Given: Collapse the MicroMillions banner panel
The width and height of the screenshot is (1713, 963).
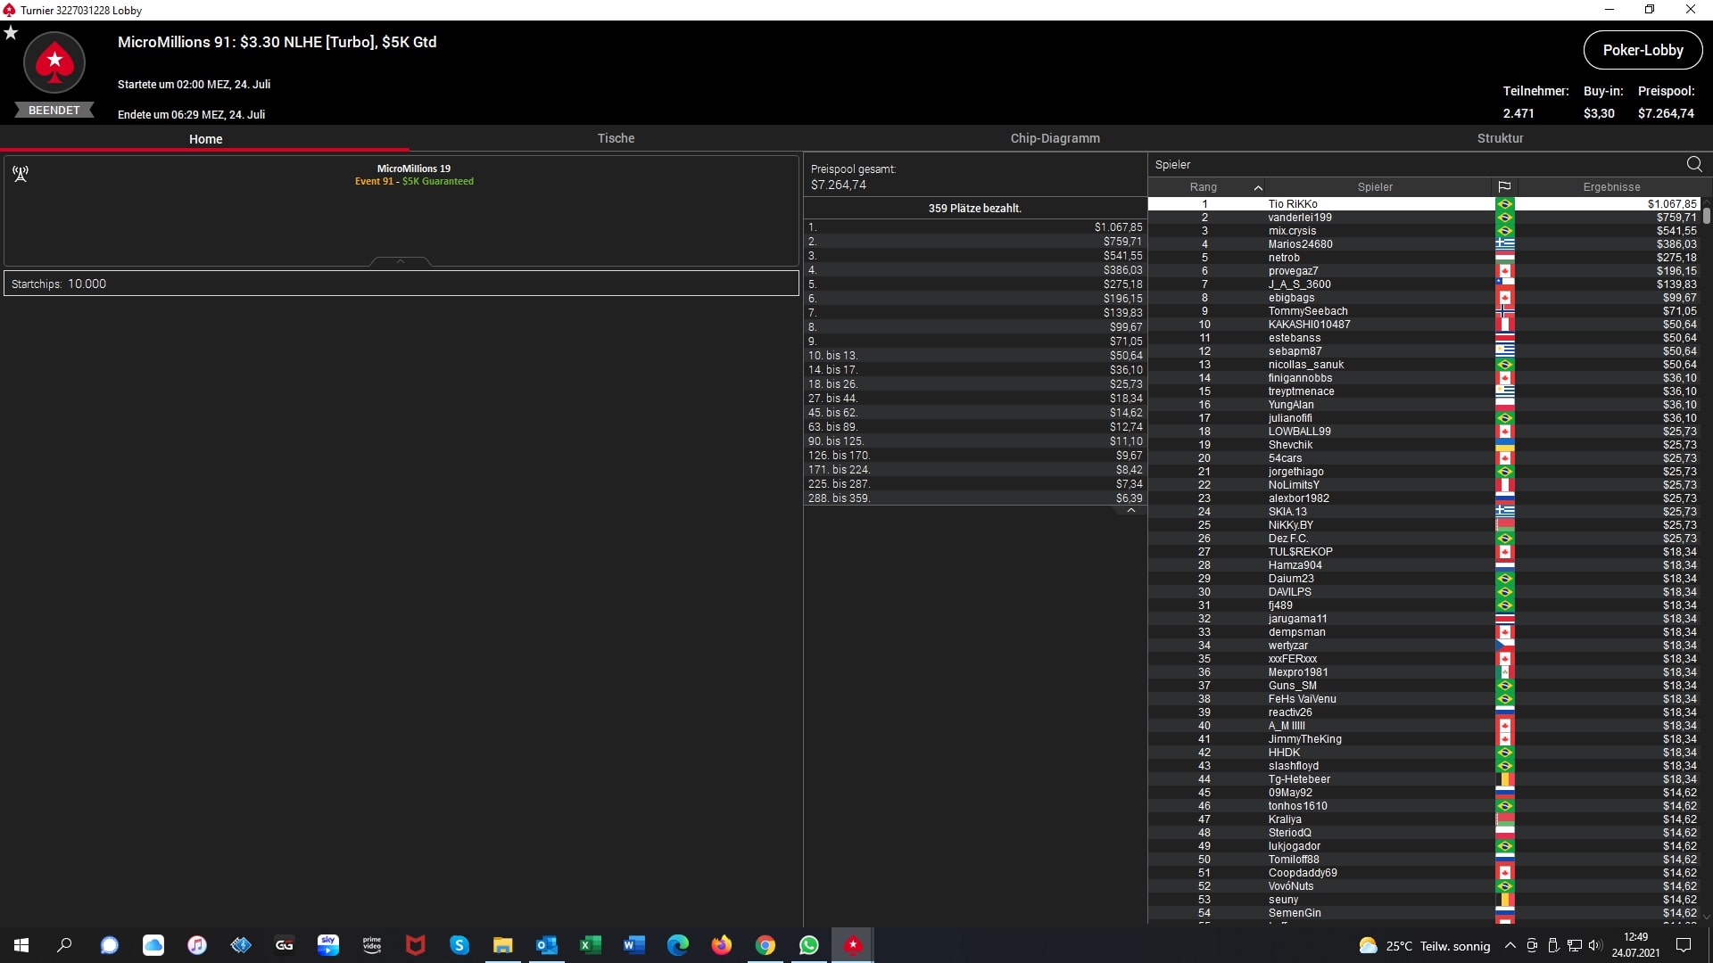Looking at the screenshot, I should point(401,261).
